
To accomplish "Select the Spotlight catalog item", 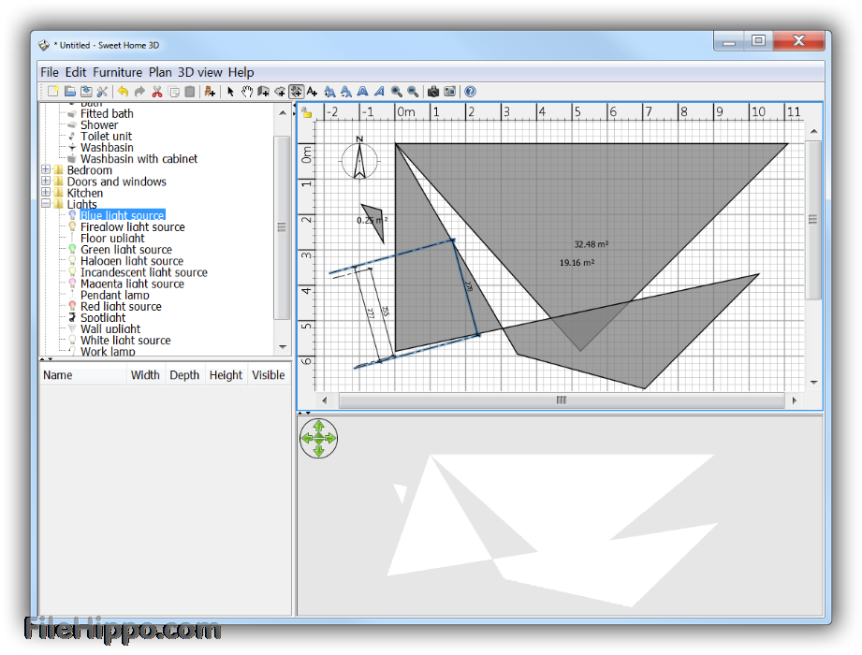I will [x=103, y=318].
